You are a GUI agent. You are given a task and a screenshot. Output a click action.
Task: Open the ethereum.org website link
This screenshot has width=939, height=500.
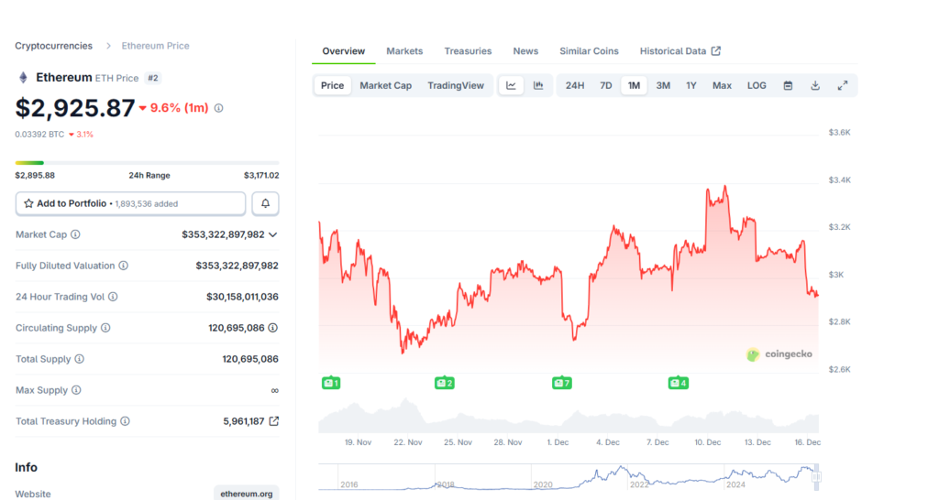point(246,494)
